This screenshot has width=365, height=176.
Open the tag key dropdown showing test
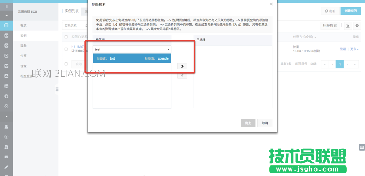point(132,49)
